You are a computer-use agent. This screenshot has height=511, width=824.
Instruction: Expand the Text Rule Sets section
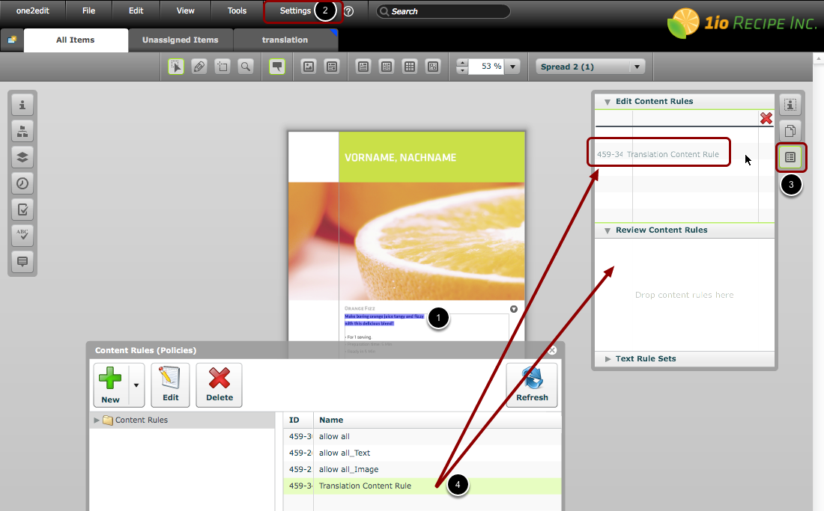[608, 359]
